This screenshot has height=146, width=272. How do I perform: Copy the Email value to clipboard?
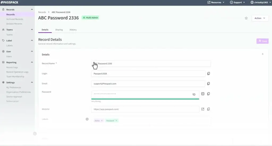[209, 84]
